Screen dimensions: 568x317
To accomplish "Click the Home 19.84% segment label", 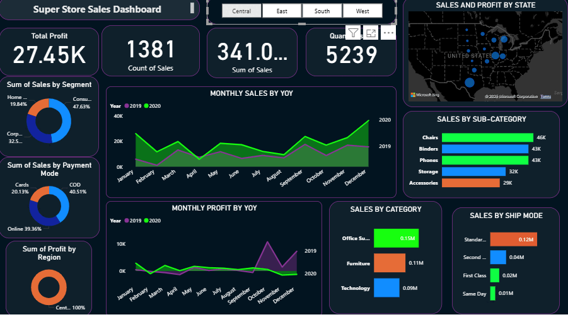I will 18,101.
